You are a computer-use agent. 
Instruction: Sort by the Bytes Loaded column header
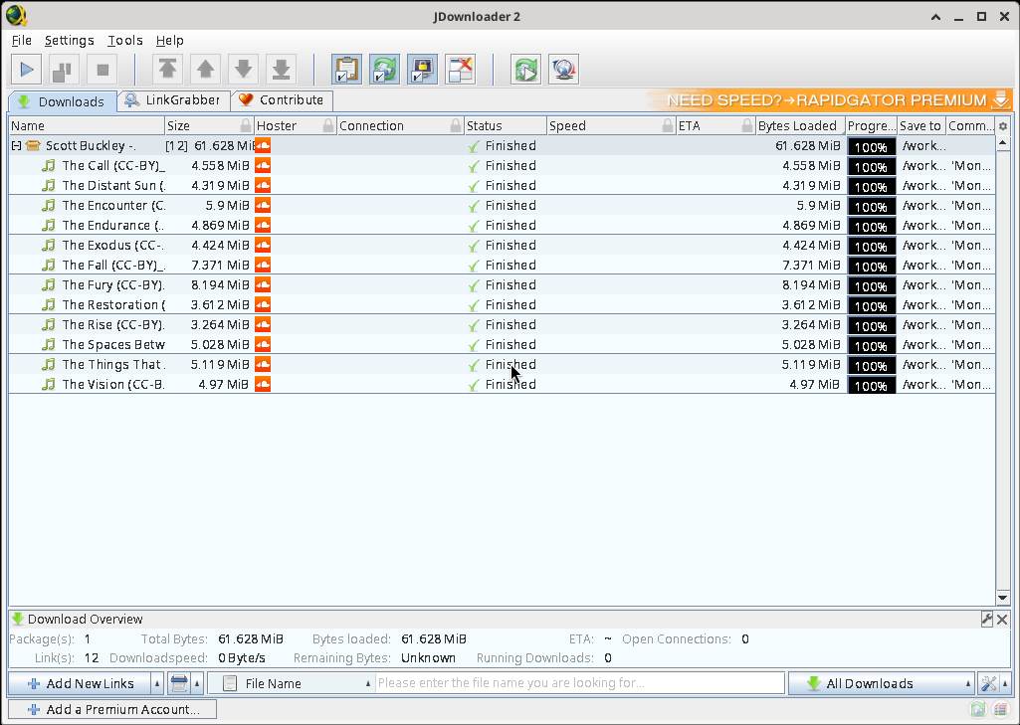[x=800, y=126]
